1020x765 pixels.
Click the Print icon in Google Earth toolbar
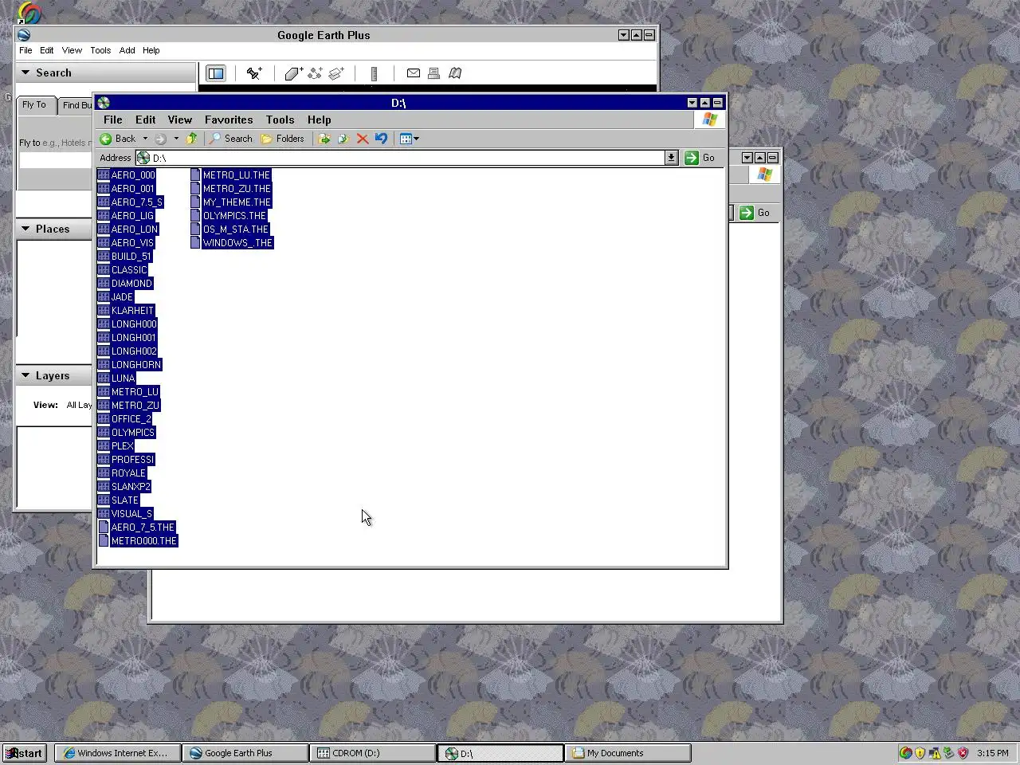[x=433, y=73]
